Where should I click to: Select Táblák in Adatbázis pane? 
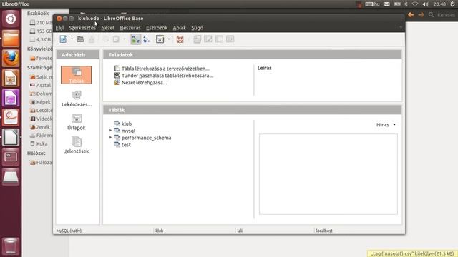[77, 75]
